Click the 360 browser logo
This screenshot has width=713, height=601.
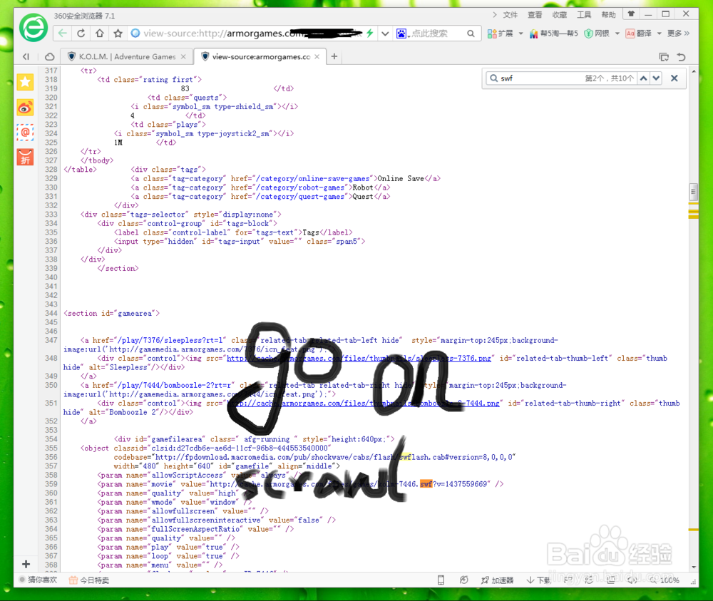click(x=34, y=27)
